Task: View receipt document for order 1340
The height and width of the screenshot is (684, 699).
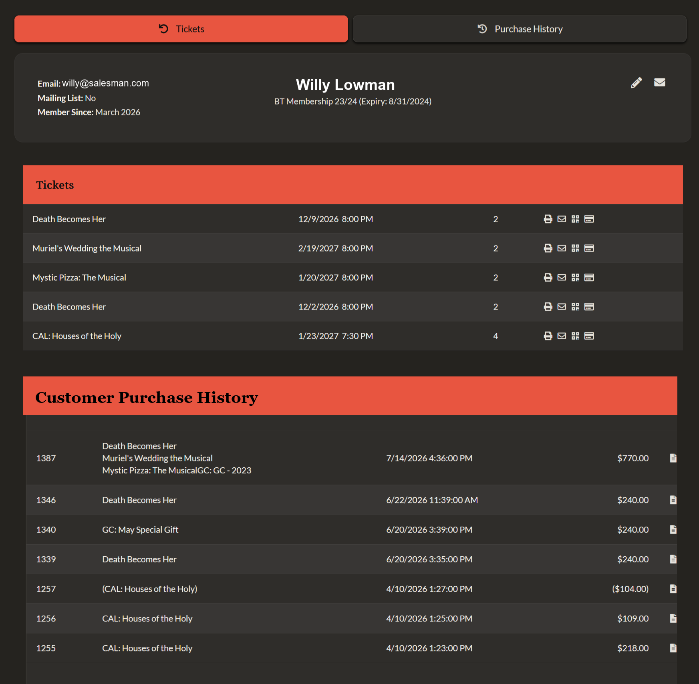Action: [673, 529]
